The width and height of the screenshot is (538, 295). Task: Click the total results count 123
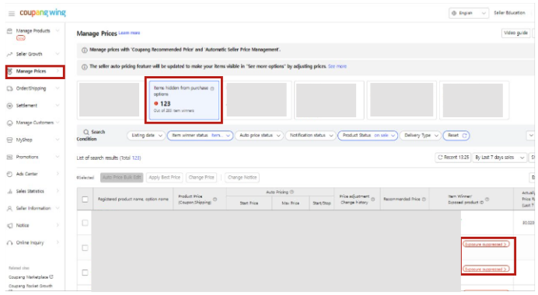pos(136,158)
